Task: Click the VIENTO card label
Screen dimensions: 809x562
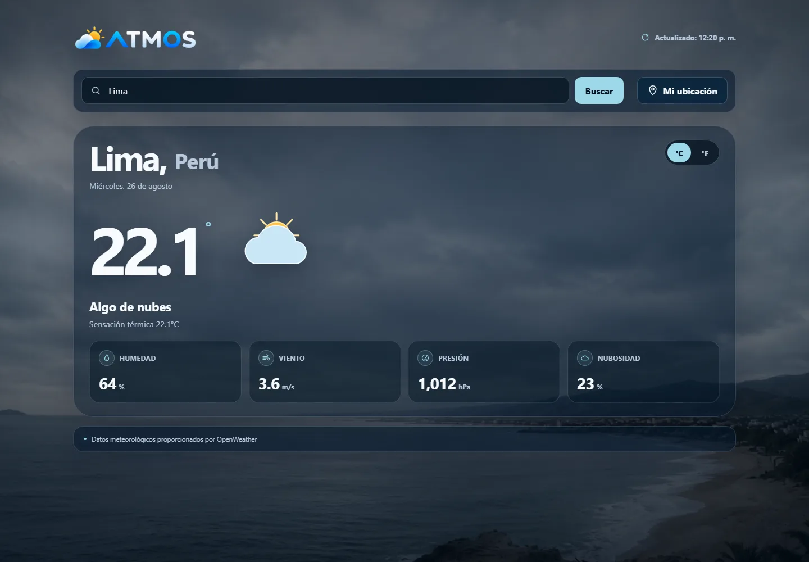Action: click(x=292, y=358)
